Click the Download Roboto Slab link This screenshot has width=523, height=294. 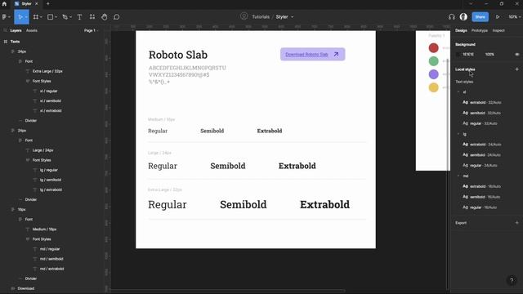(x=306, y=55)
